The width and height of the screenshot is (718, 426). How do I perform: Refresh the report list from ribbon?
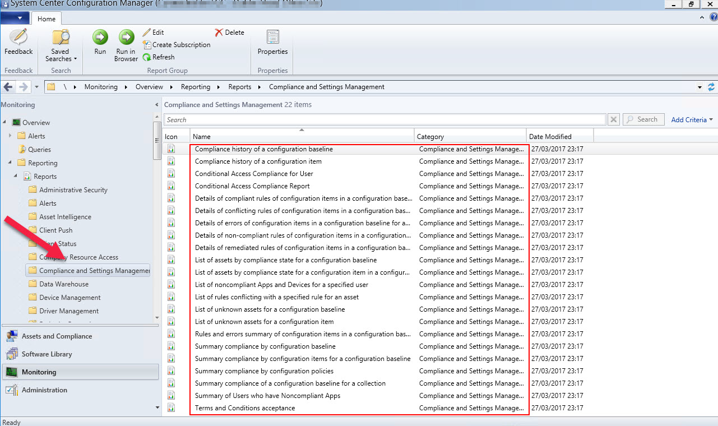pyautogui.click(x=159, y=57)
